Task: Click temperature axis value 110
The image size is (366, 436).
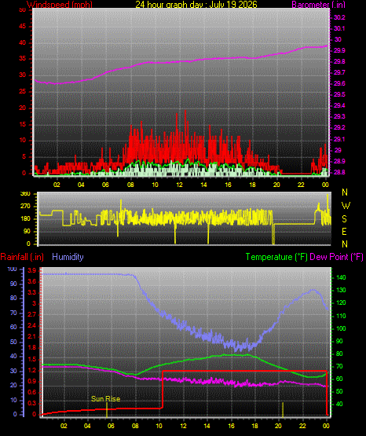Action: point(341,316)
